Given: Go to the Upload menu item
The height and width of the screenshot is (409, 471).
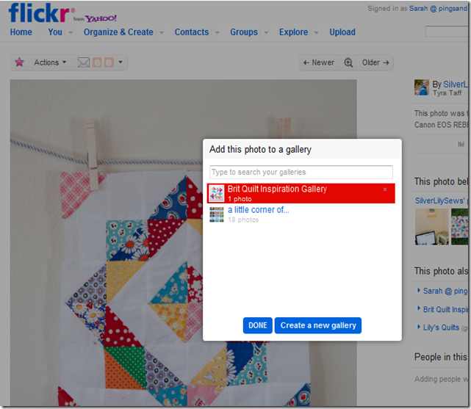Looking at the screenshot, I should click(x=342, y=32).
